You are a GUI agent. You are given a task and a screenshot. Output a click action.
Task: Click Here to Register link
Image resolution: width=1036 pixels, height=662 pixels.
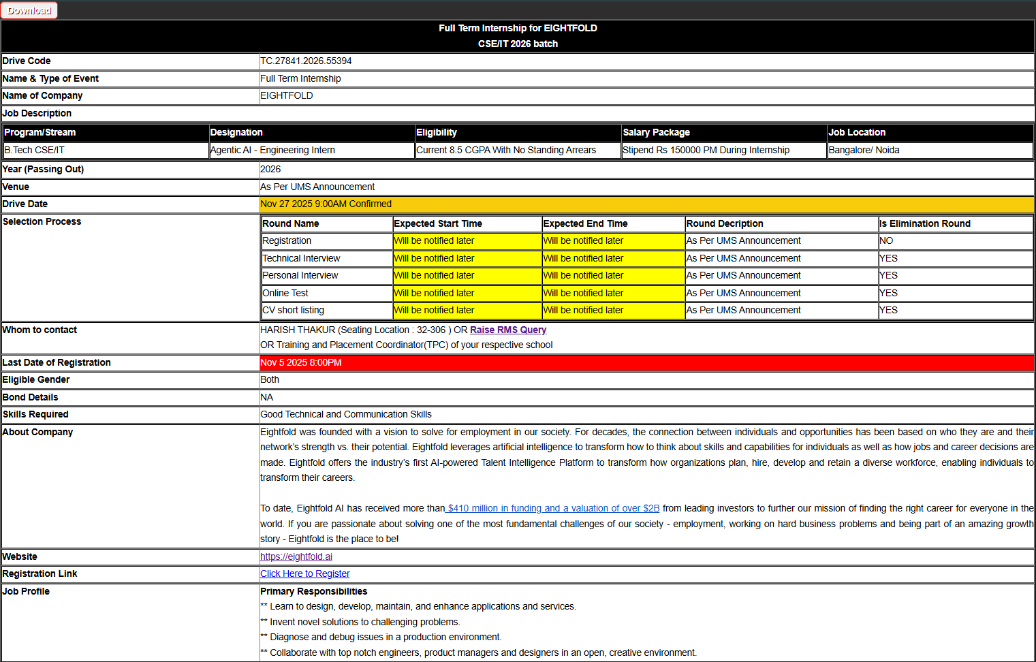pos(304,573)
